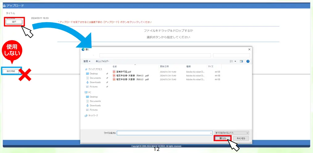Sort by 名前 column header
The height and width of the screenshot is (153, 313).
click(x=115, y=67)
